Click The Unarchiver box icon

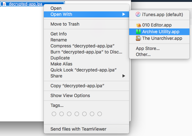click(x=138, y=38)
